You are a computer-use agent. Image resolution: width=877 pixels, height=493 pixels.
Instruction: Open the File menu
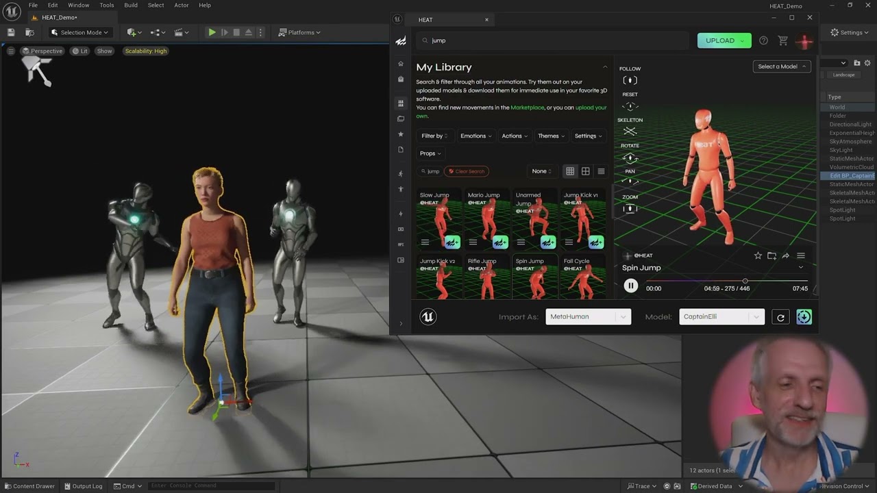point(33,5)
